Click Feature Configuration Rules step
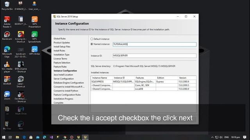 (67, 95)
